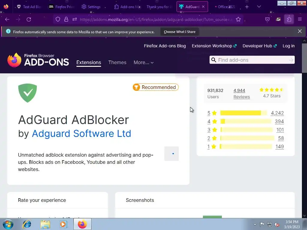This screenshot has width=307, height=230.
Task: Bookmark this page with the star icon
Action: tap(238, 19)
